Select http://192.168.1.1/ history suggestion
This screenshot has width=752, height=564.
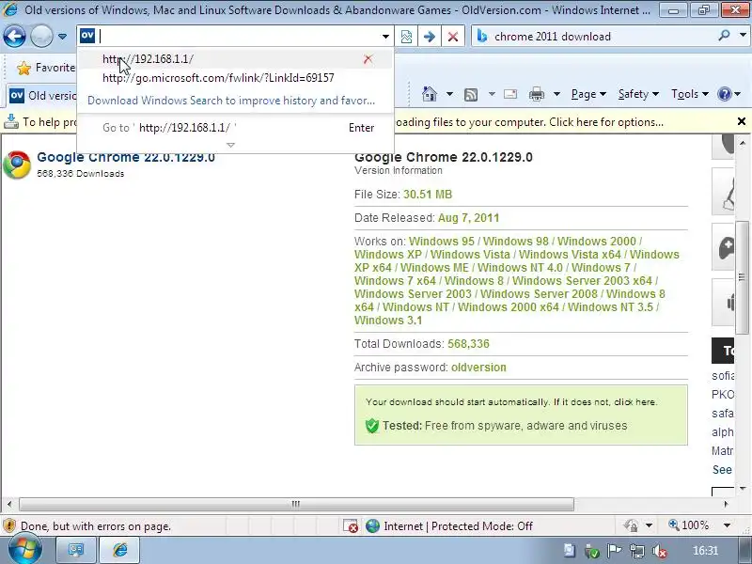click(x=235, y=59)
